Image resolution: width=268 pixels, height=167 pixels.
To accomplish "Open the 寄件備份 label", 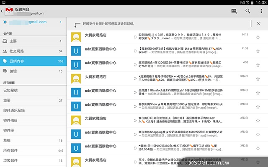I will pyautogui.click(x=33, y=121).
